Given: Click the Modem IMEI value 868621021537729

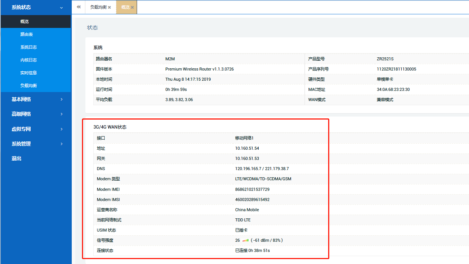Looking at the screenshot, I should tap(252, 189).
